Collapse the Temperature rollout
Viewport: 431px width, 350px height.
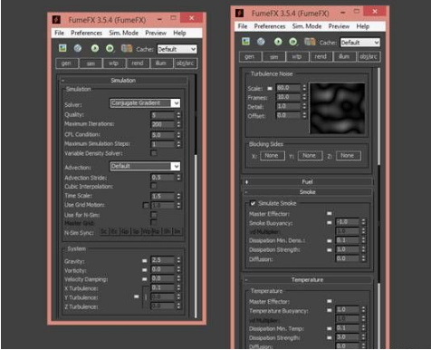tap(307, 280)
